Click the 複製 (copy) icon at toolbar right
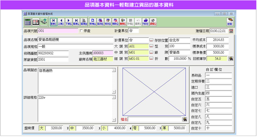Viewport: 257px width, 137px height. pos(230,22)
